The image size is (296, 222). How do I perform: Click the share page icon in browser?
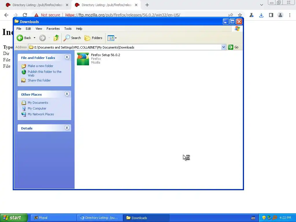pyautogui.click(x=231, y=15)
